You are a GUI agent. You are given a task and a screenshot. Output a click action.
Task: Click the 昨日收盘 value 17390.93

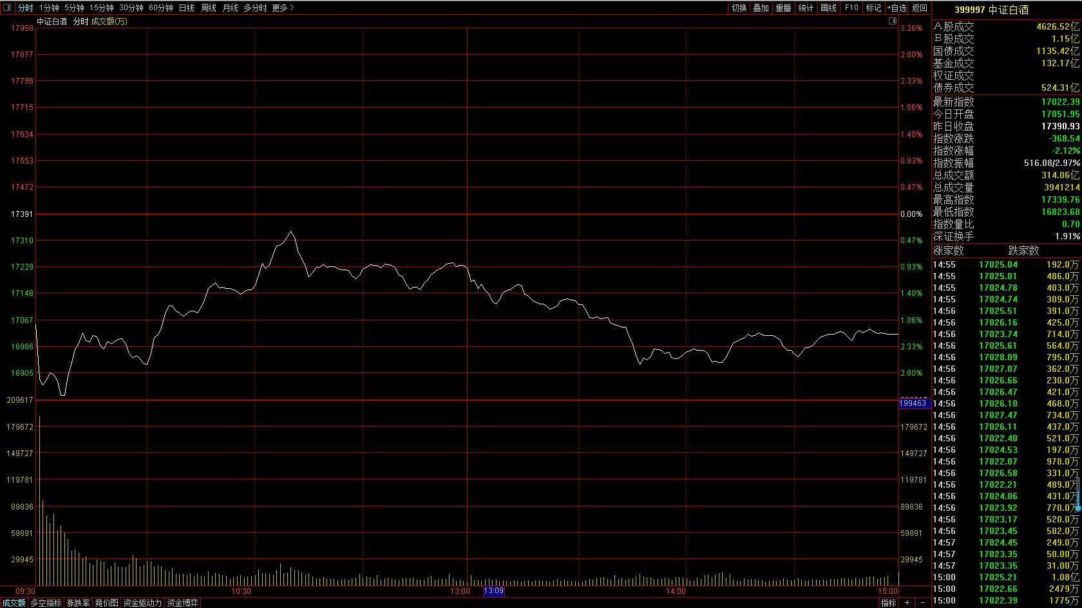pos(1060,126)
